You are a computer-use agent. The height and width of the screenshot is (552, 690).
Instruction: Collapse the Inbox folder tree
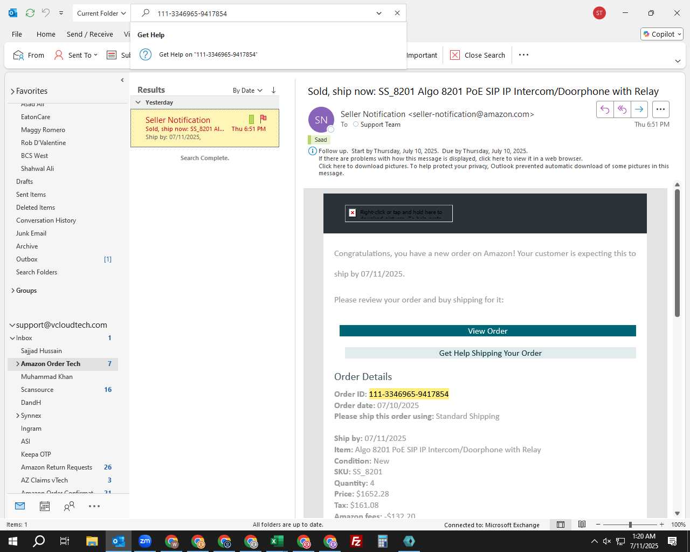pos(12,338)
